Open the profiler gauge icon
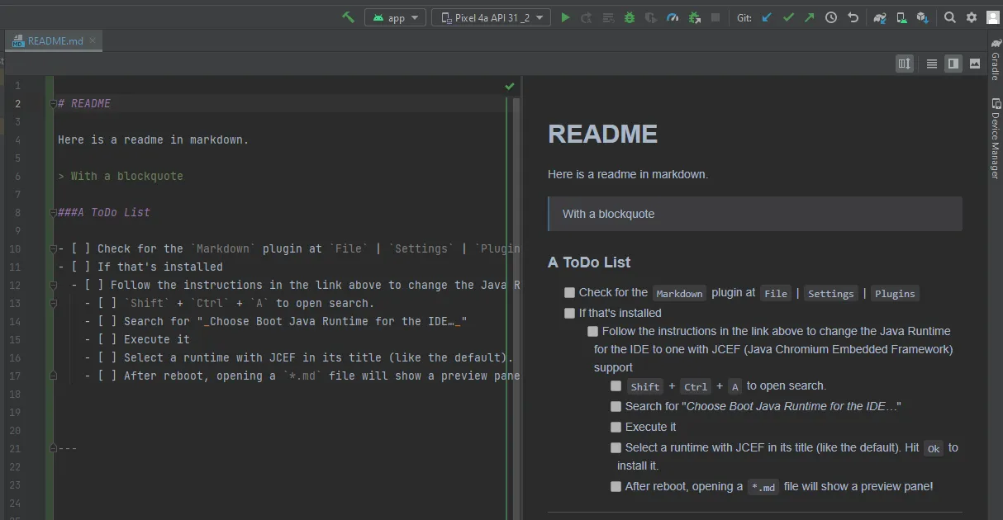 click(x=673, y=17)
